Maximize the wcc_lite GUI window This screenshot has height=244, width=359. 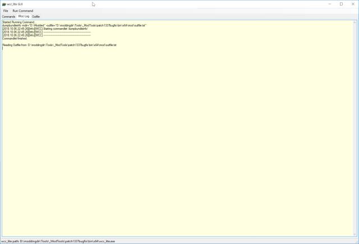(x=340, y=4)
